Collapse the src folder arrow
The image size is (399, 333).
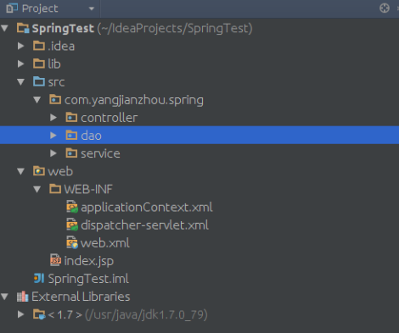(x=20, y=82)
